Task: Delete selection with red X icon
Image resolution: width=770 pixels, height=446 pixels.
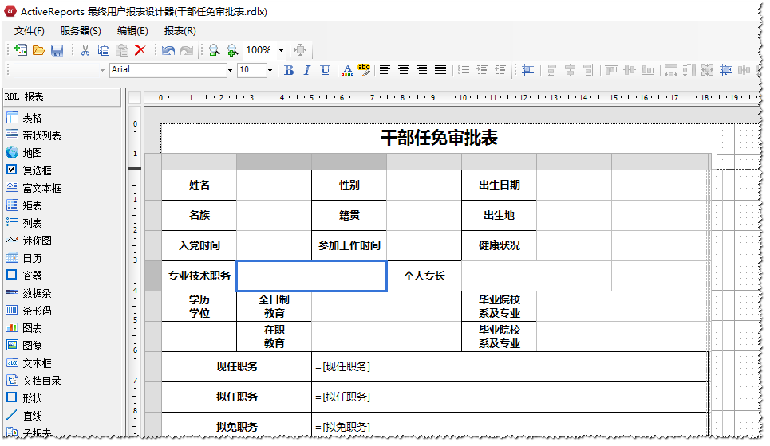Action: coord(140,50)
